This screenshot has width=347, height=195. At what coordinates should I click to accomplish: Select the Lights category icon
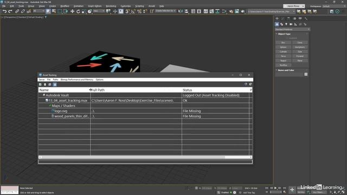tap(286, 24)
